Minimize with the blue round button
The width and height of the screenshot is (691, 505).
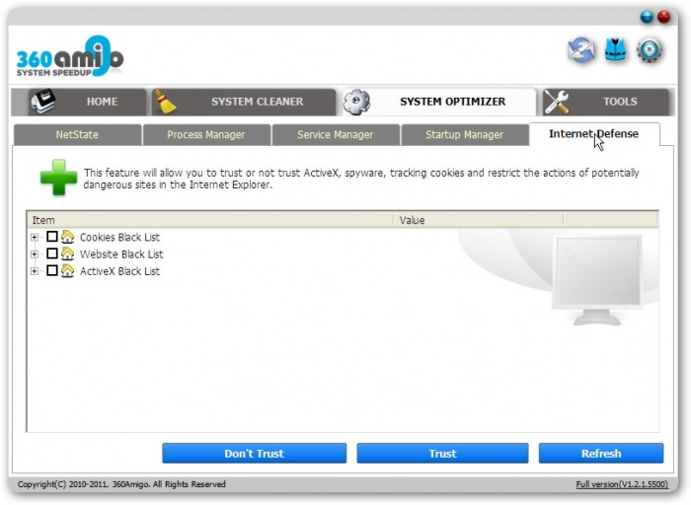(x=647, y=17)
